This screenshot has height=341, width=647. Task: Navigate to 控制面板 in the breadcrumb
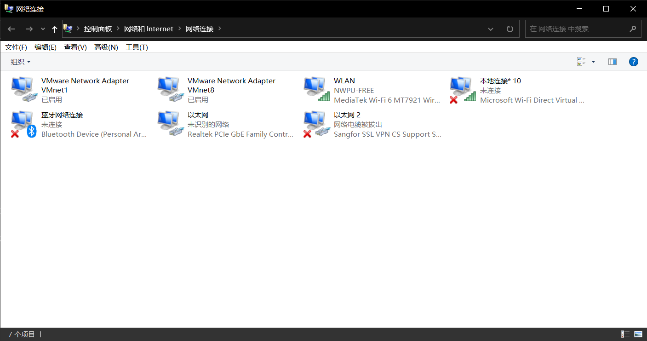98,29
